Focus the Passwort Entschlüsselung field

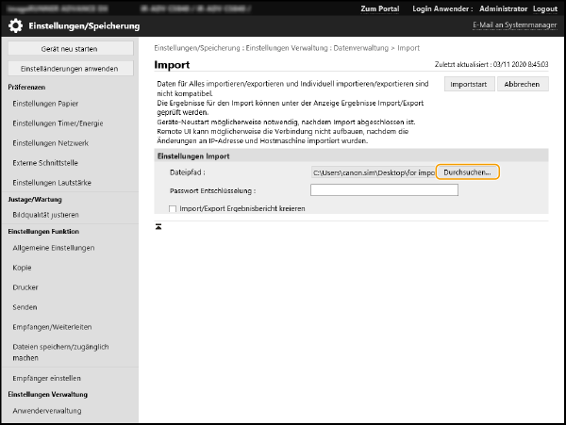click(384, 190)
